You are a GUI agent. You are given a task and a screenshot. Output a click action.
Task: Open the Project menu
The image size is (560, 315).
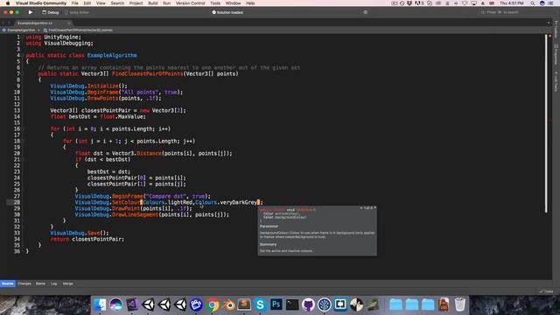[136, 3]
